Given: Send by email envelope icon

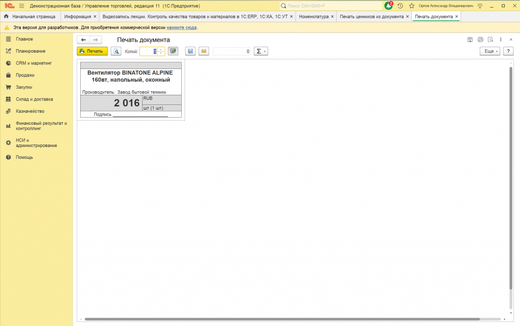Looking at the screenshot, I should [204, 51].
